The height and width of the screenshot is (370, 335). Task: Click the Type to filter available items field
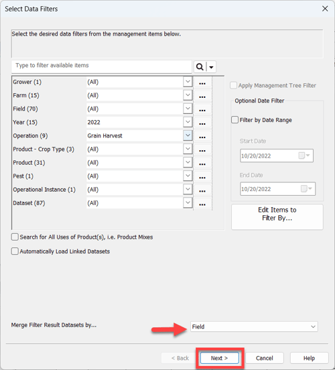click(101, 66)
